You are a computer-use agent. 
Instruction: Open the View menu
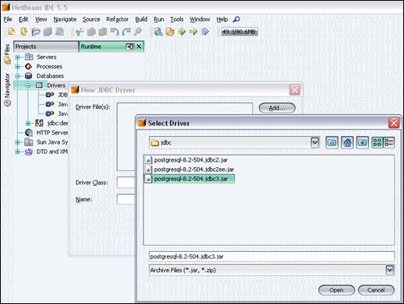tap(41, 19)
